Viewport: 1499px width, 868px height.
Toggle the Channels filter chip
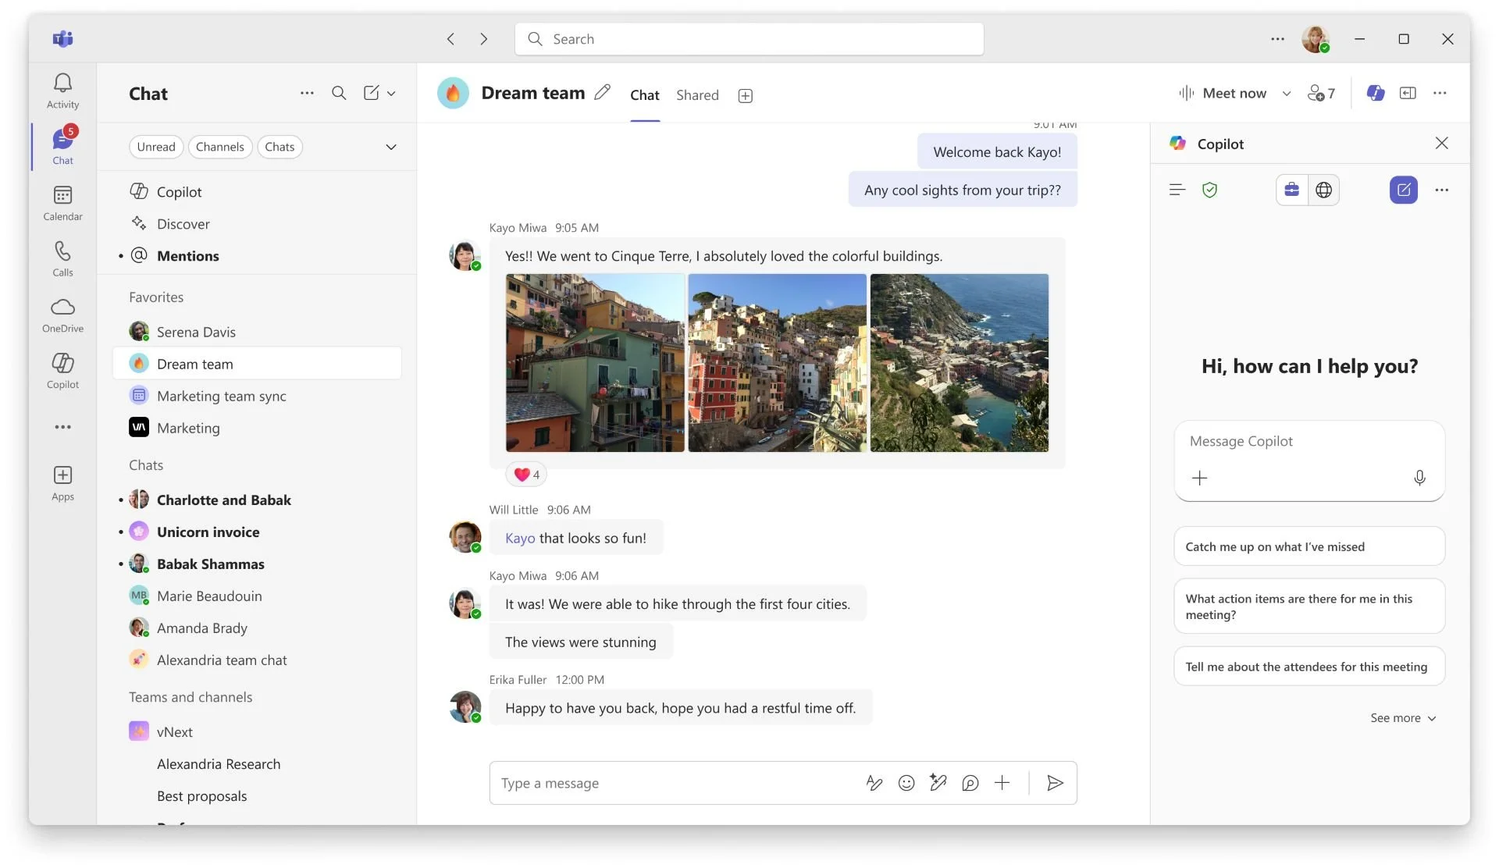(219, 147)
